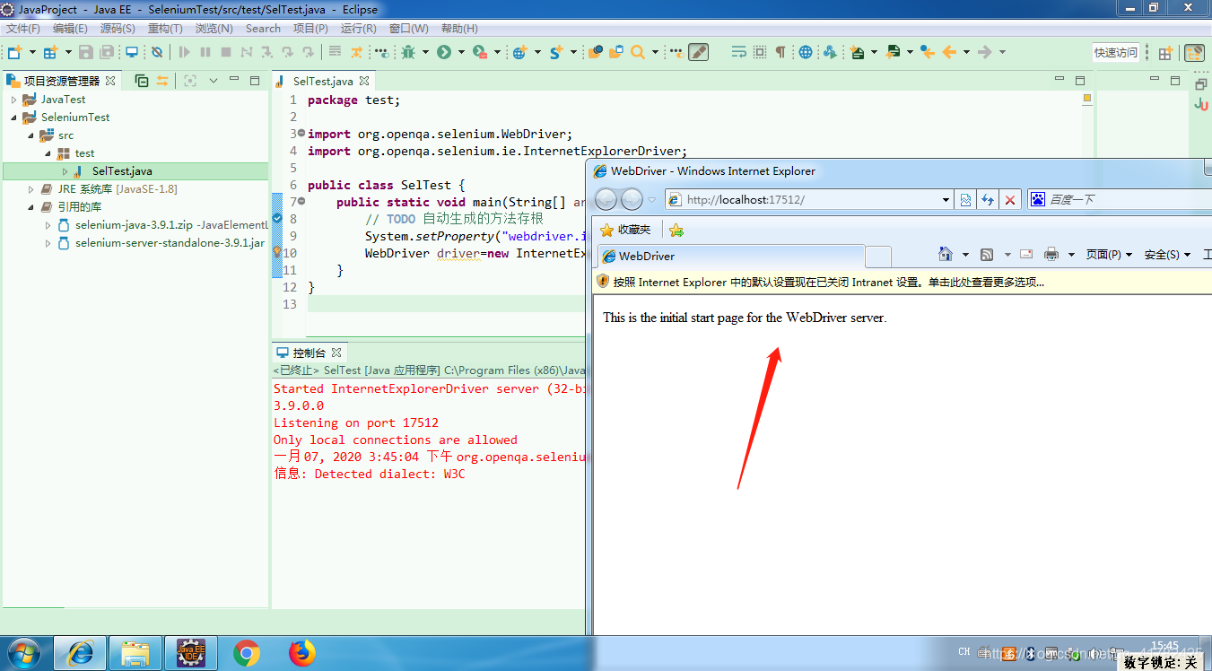Viewport: 1212px width, 671px height.
Task: Click the Save All icon in toolbar
Action: [108, 52]
